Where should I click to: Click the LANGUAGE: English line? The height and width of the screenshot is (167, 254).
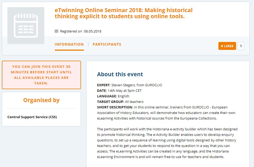[113, 96]
